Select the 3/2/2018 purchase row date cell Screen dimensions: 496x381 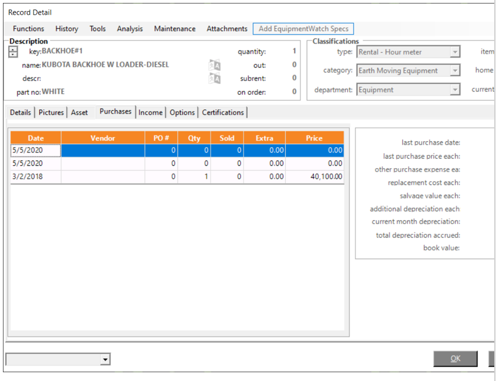click(x=36, y=176)
